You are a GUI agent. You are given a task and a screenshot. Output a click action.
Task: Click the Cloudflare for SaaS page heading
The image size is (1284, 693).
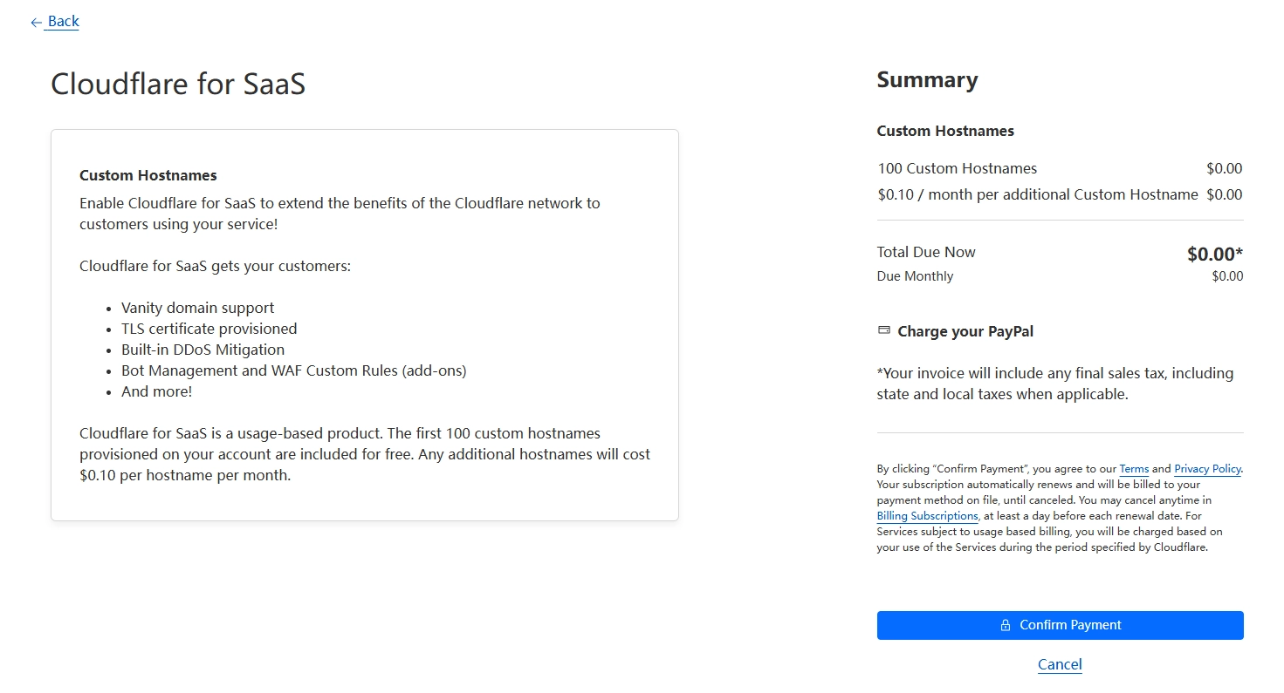[178, 84]
